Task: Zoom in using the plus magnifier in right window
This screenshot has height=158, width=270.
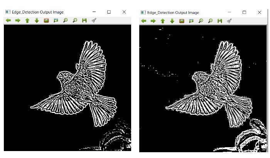Action: [201, 21]
